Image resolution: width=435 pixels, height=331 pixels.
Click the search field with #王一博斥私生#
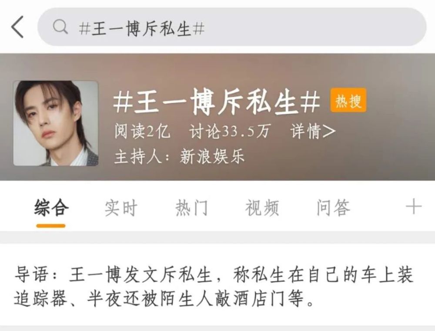[x=232, y=27]
